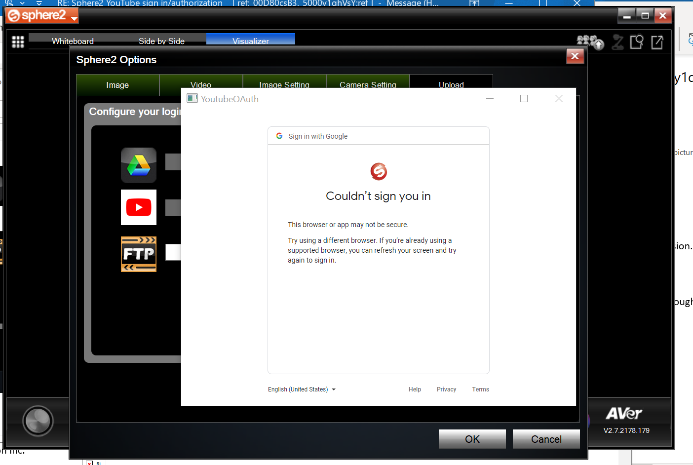The image size is (693, 465).
Task: Maximize the sphere2 main window
Action: [x=645, y=16]
